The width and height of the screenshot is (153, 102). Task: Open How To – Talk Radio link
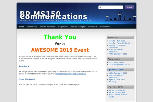click(117, 41)
